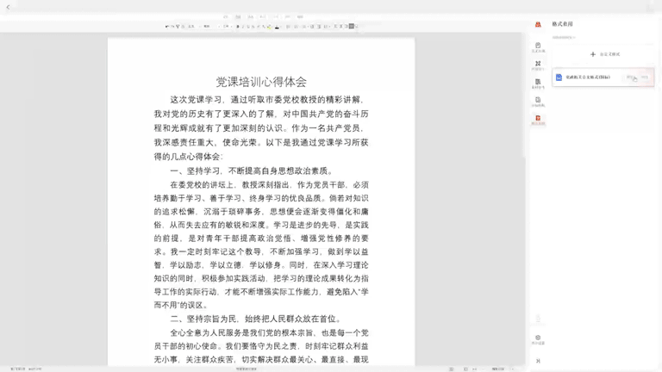
Task: Open the highlighted ribbon tab above toolbar
Action: (238, 17)
